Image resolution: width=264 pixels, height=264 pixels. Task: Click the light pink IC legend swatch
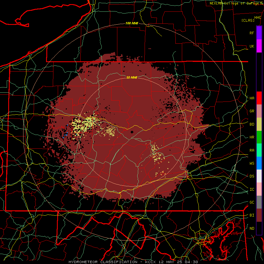point(259,189)
